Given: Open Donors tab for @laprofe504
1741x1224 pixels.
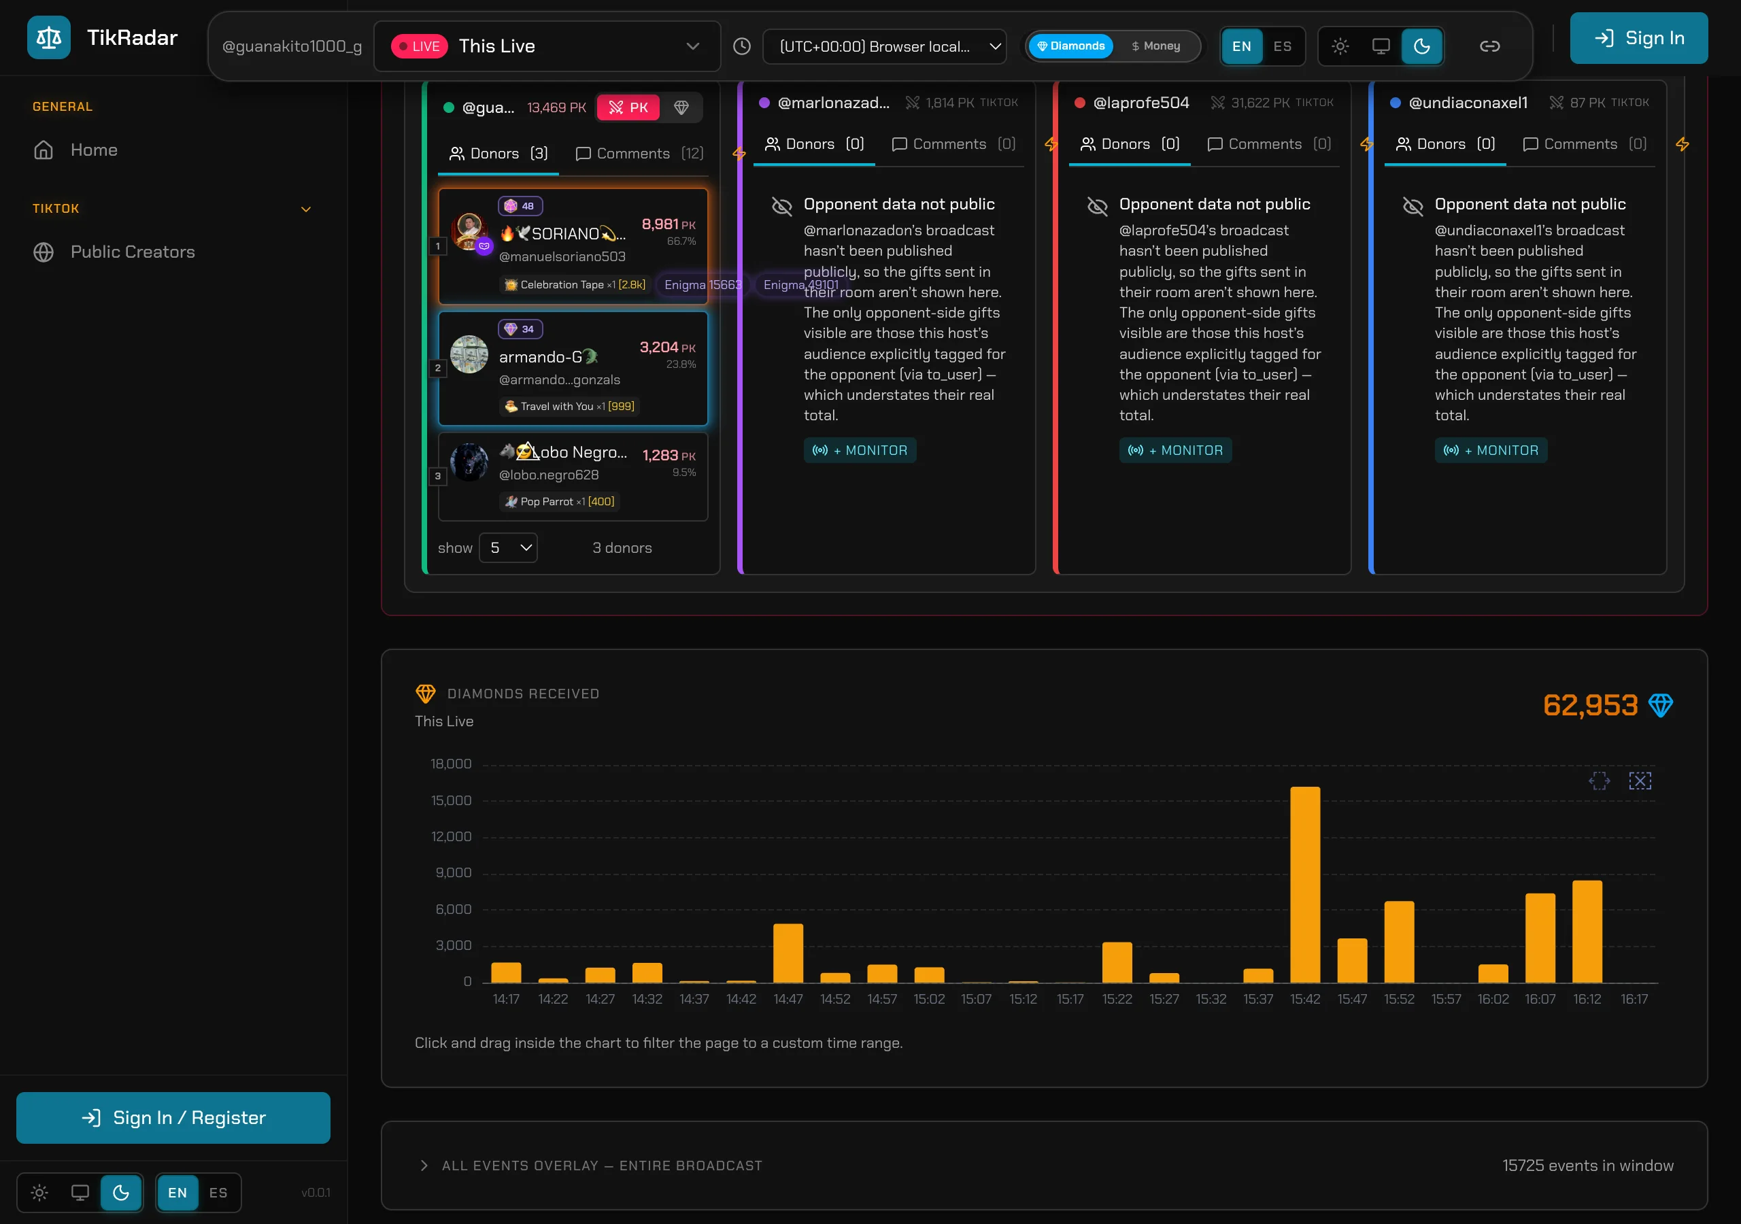Looking at the screenshot, I should coord(1129,144).
